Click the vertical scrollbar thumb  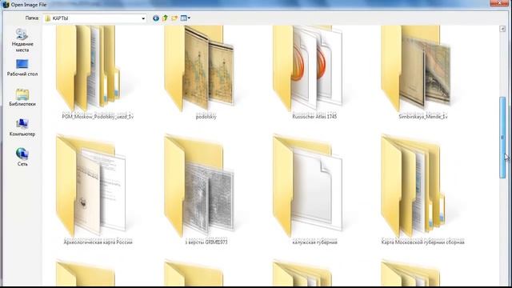click(502, 137)
